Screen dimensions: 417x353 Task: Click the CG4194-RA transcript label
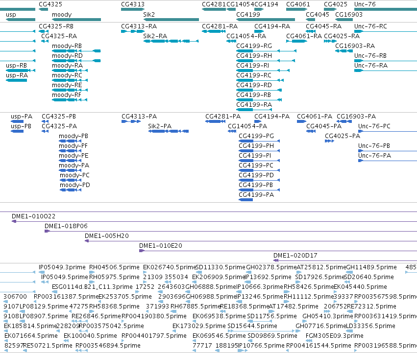click(272, 26)
